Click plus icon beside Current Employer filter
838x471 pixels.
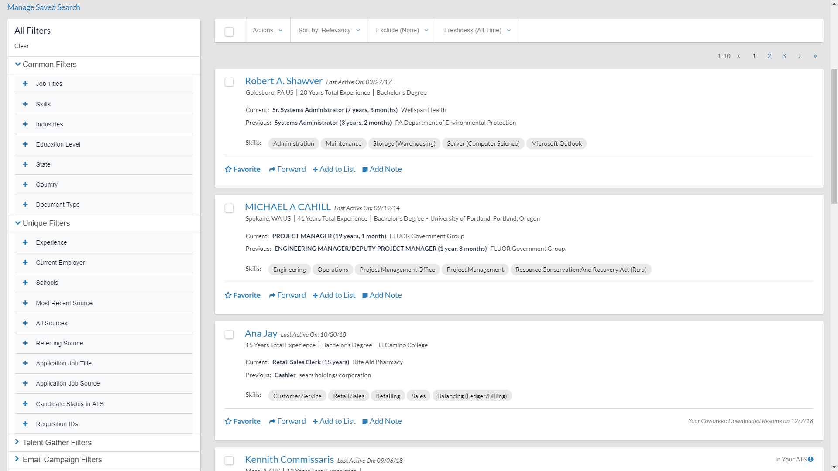(25, 263)
